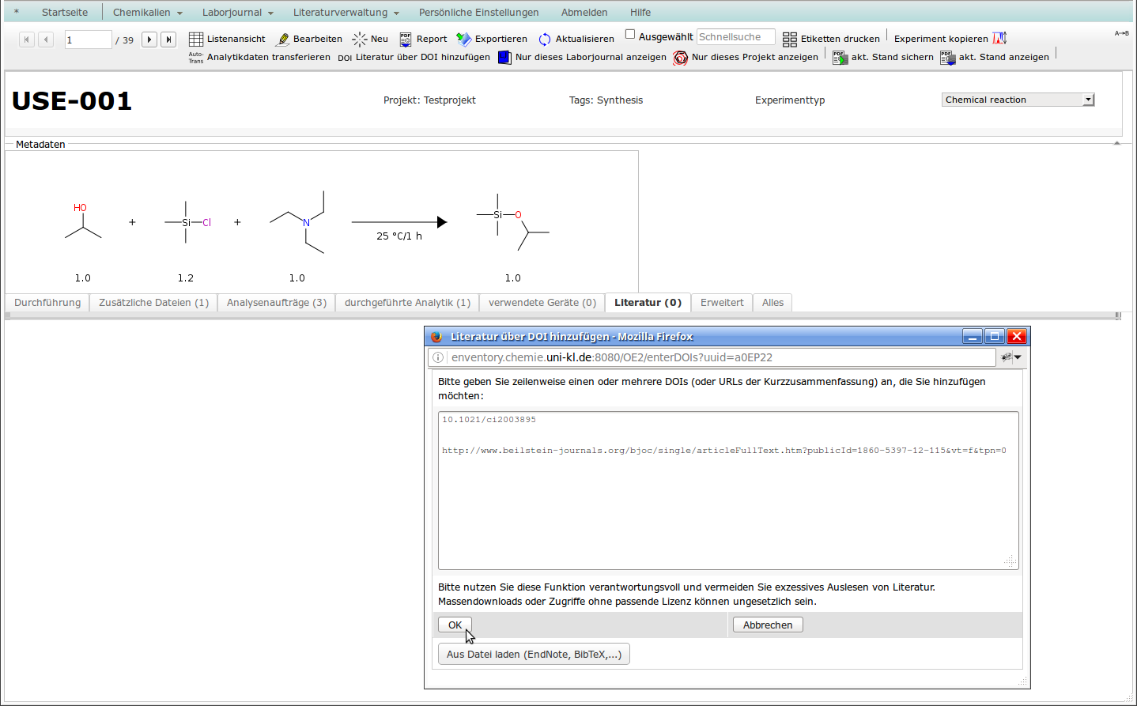The image size is (1137, 706).
Task: Click the USE-001 experiment title
Action: point(72,101)
